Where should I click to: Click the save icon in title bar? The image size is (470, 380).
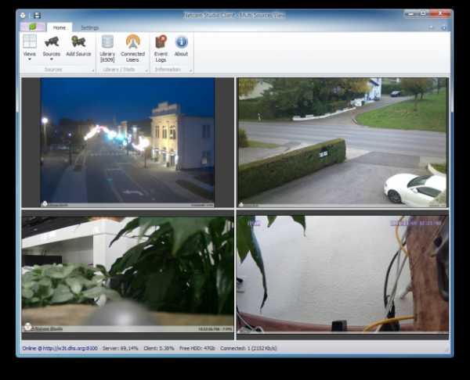click(x=37, y=15)
